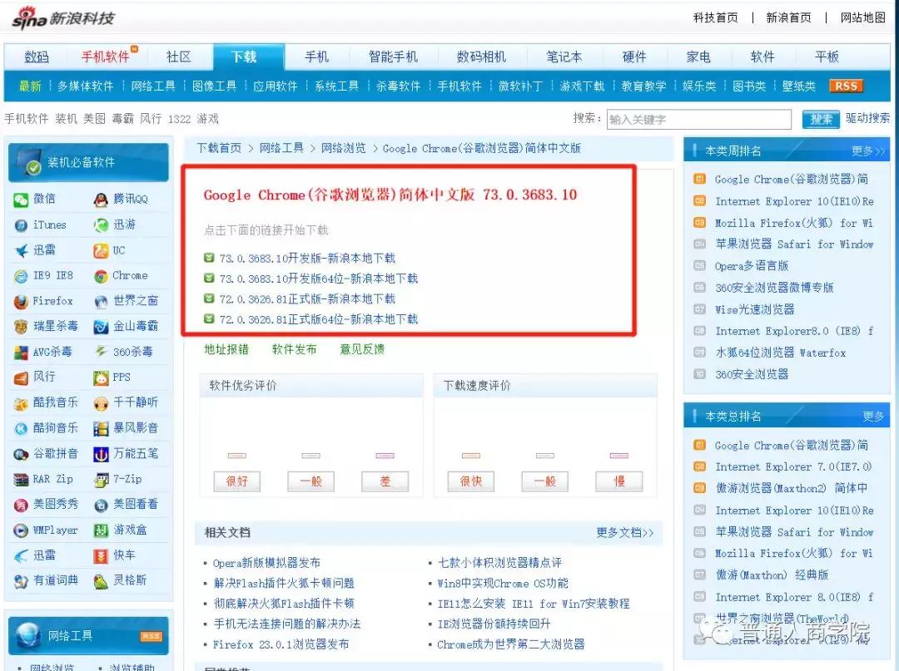The height and width of the screenshot is (671, 899).
Task: Select the Firefox icon in 装机必备软件 list
Action: pyautogui.click(x=22, y=301)
